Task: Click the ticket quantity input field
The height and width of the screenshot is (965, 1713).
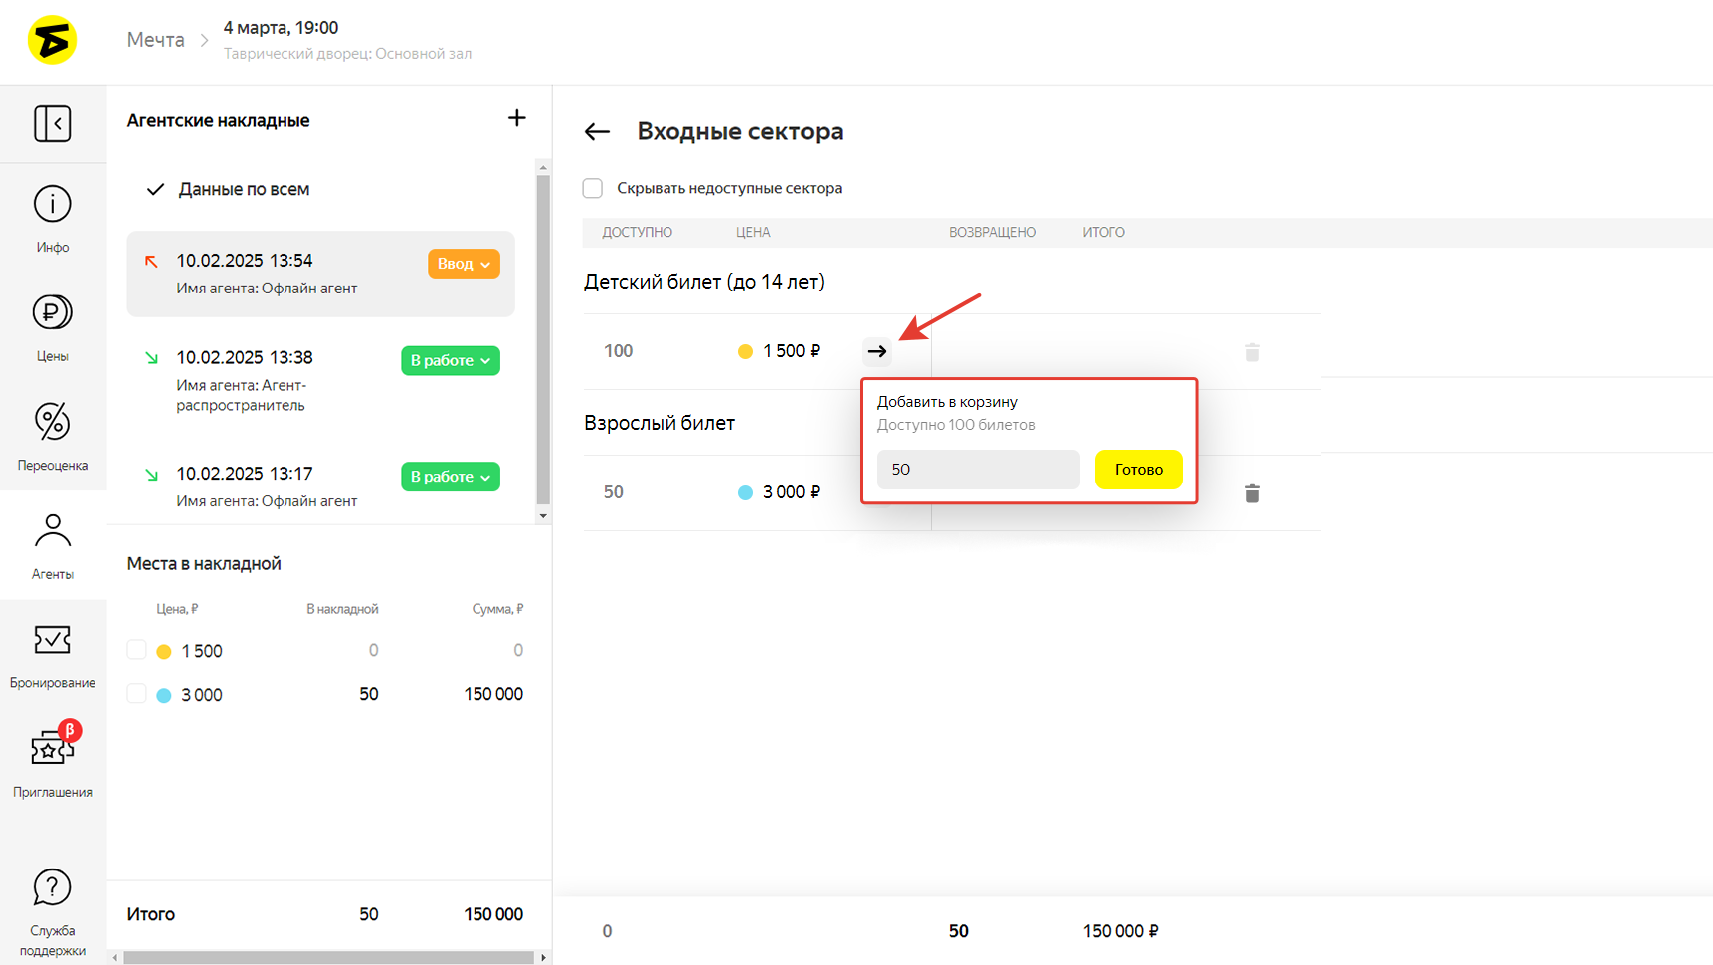Action: [x=977, y=470]
